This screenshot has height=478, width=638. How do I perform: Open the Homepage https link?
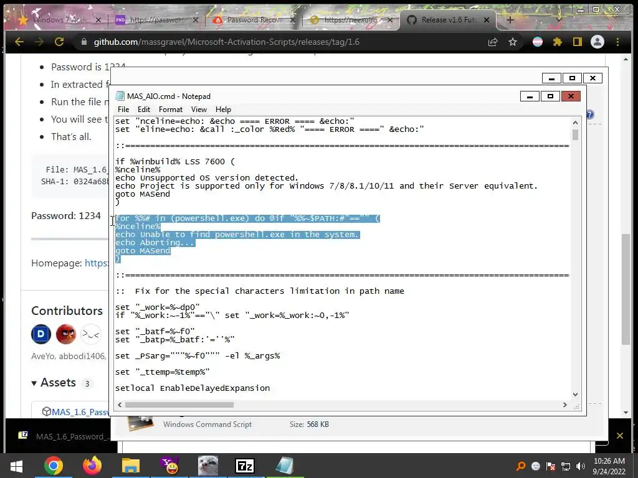(x=97, y=263)
